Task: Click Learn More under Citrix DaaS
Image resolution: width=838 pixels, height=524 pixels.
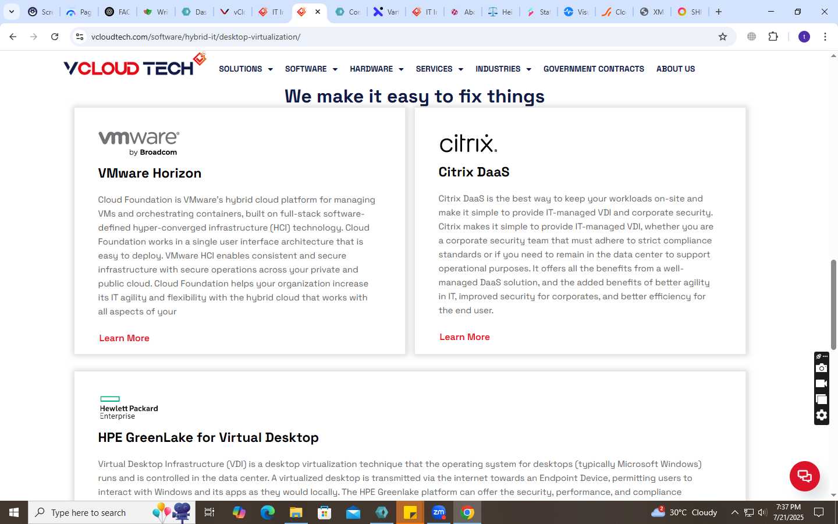Action: 464,337
